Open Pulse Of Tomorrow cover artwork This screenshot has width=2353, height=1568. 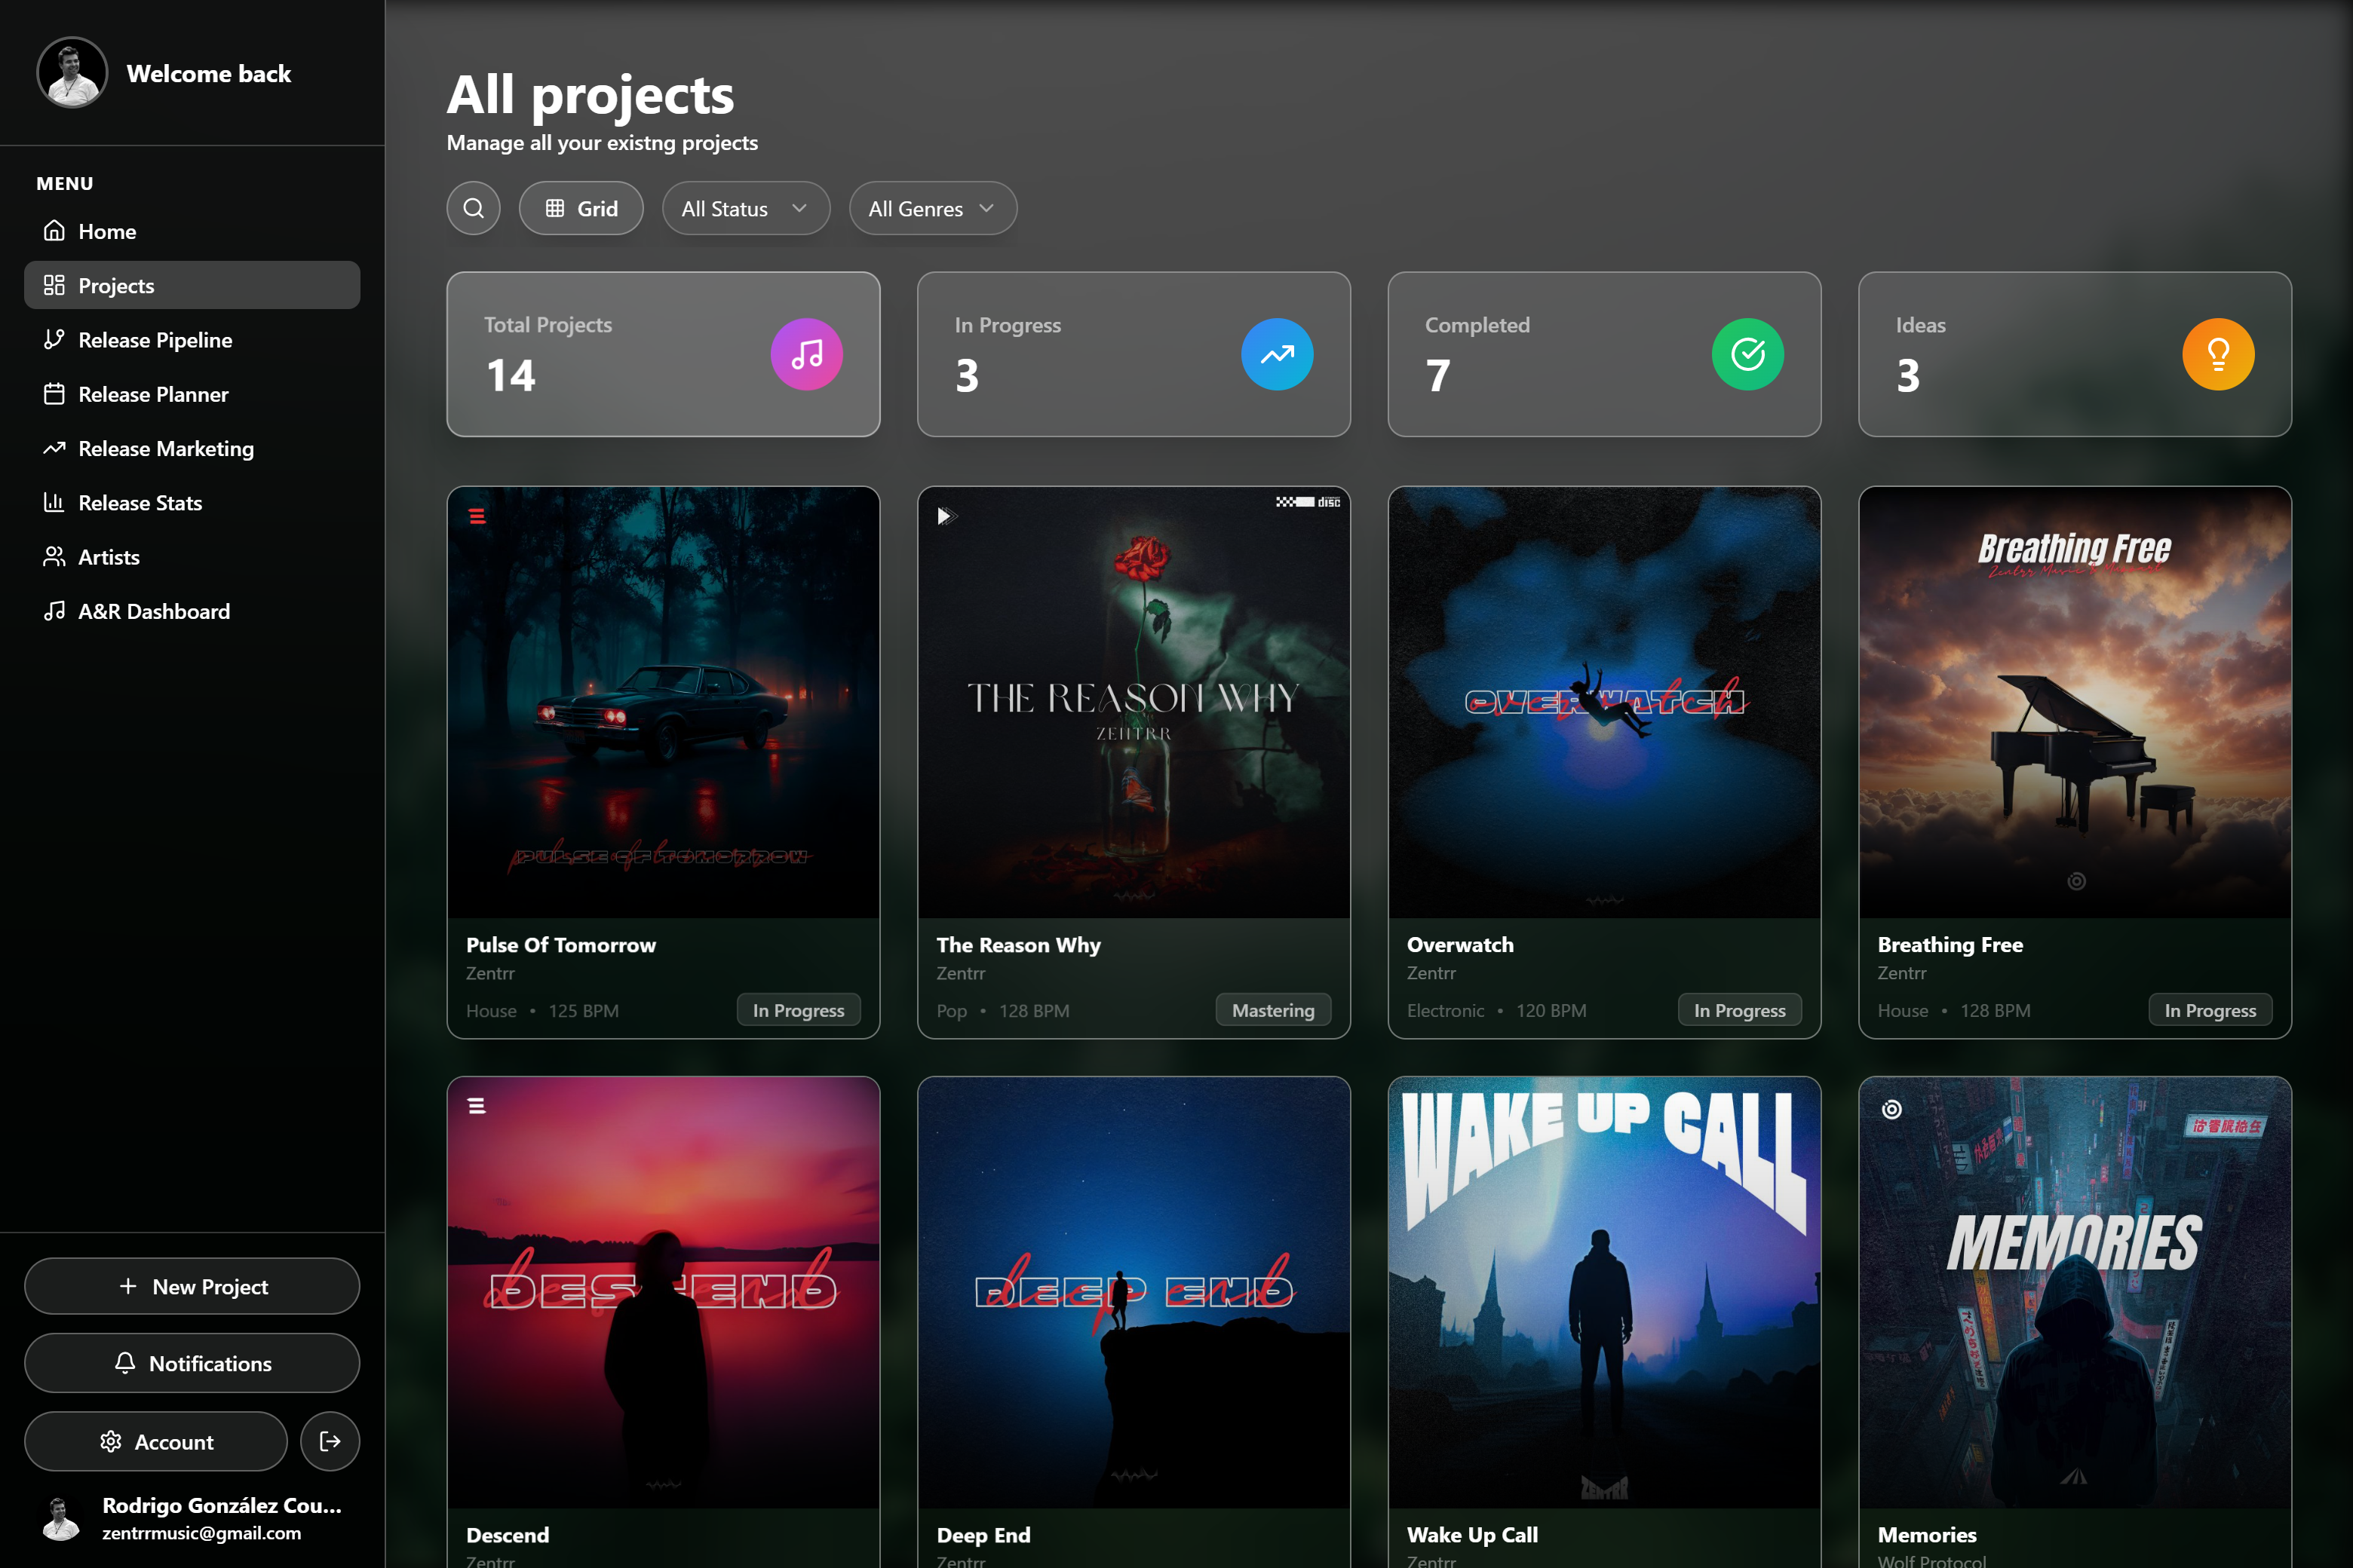(x=663, y=702)
